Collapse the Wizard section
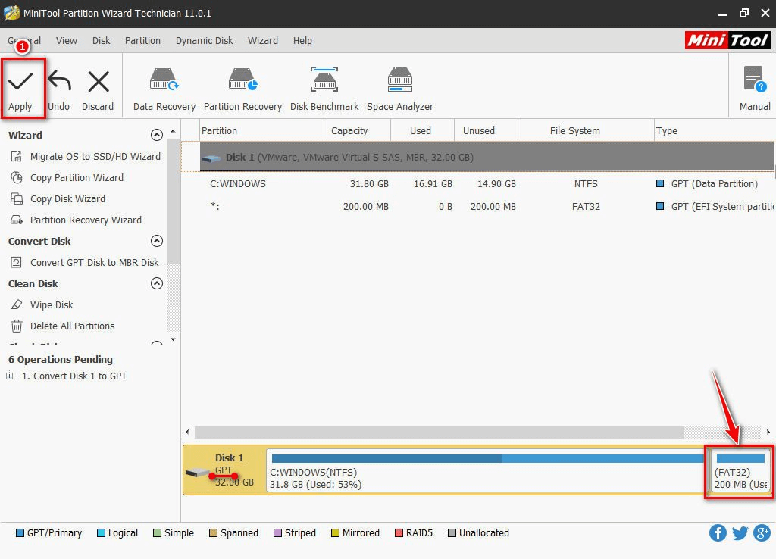 (x=156, y=135)
